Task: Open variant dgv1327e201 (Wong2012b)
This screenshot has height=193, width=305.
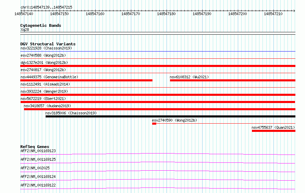Action: tap(44, 63)
